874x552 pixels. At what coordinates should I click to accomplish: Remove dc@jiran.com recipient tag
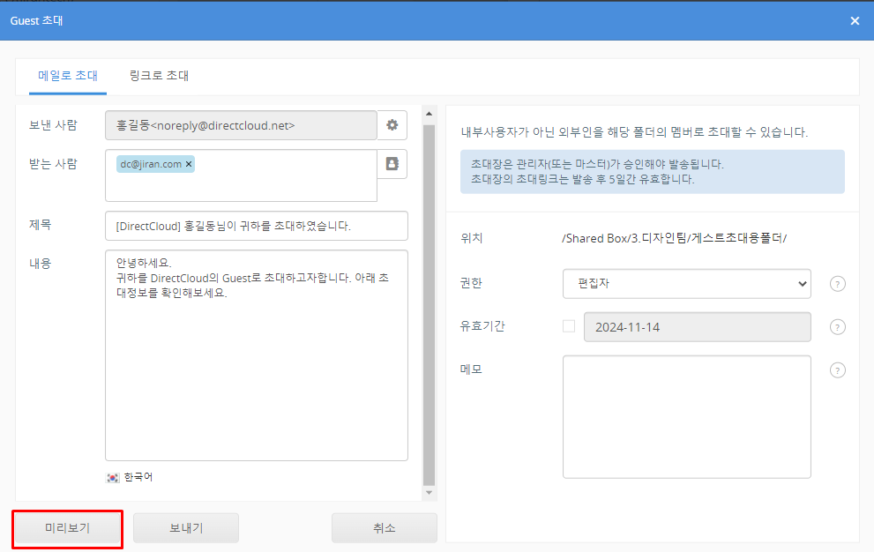click(x=189, y=164)
